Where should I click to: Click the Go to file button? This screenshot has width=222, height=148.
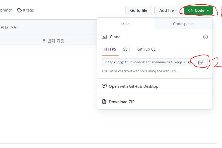(139, 10)
